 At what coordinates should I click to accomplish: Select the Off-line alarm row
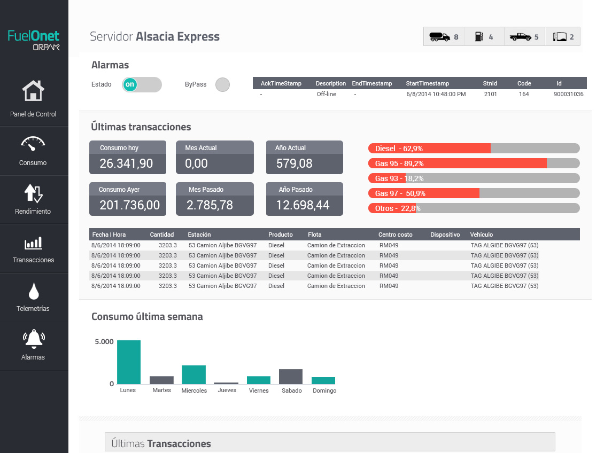420,94
